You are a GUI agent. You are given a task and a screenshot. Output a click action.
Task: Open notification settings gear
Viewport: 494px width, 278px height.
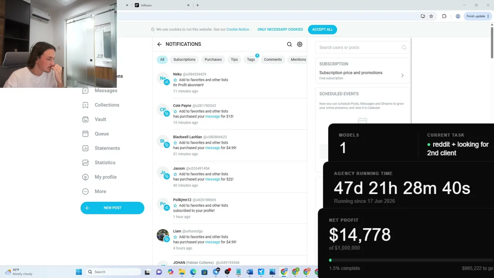(x=300, y=44)
